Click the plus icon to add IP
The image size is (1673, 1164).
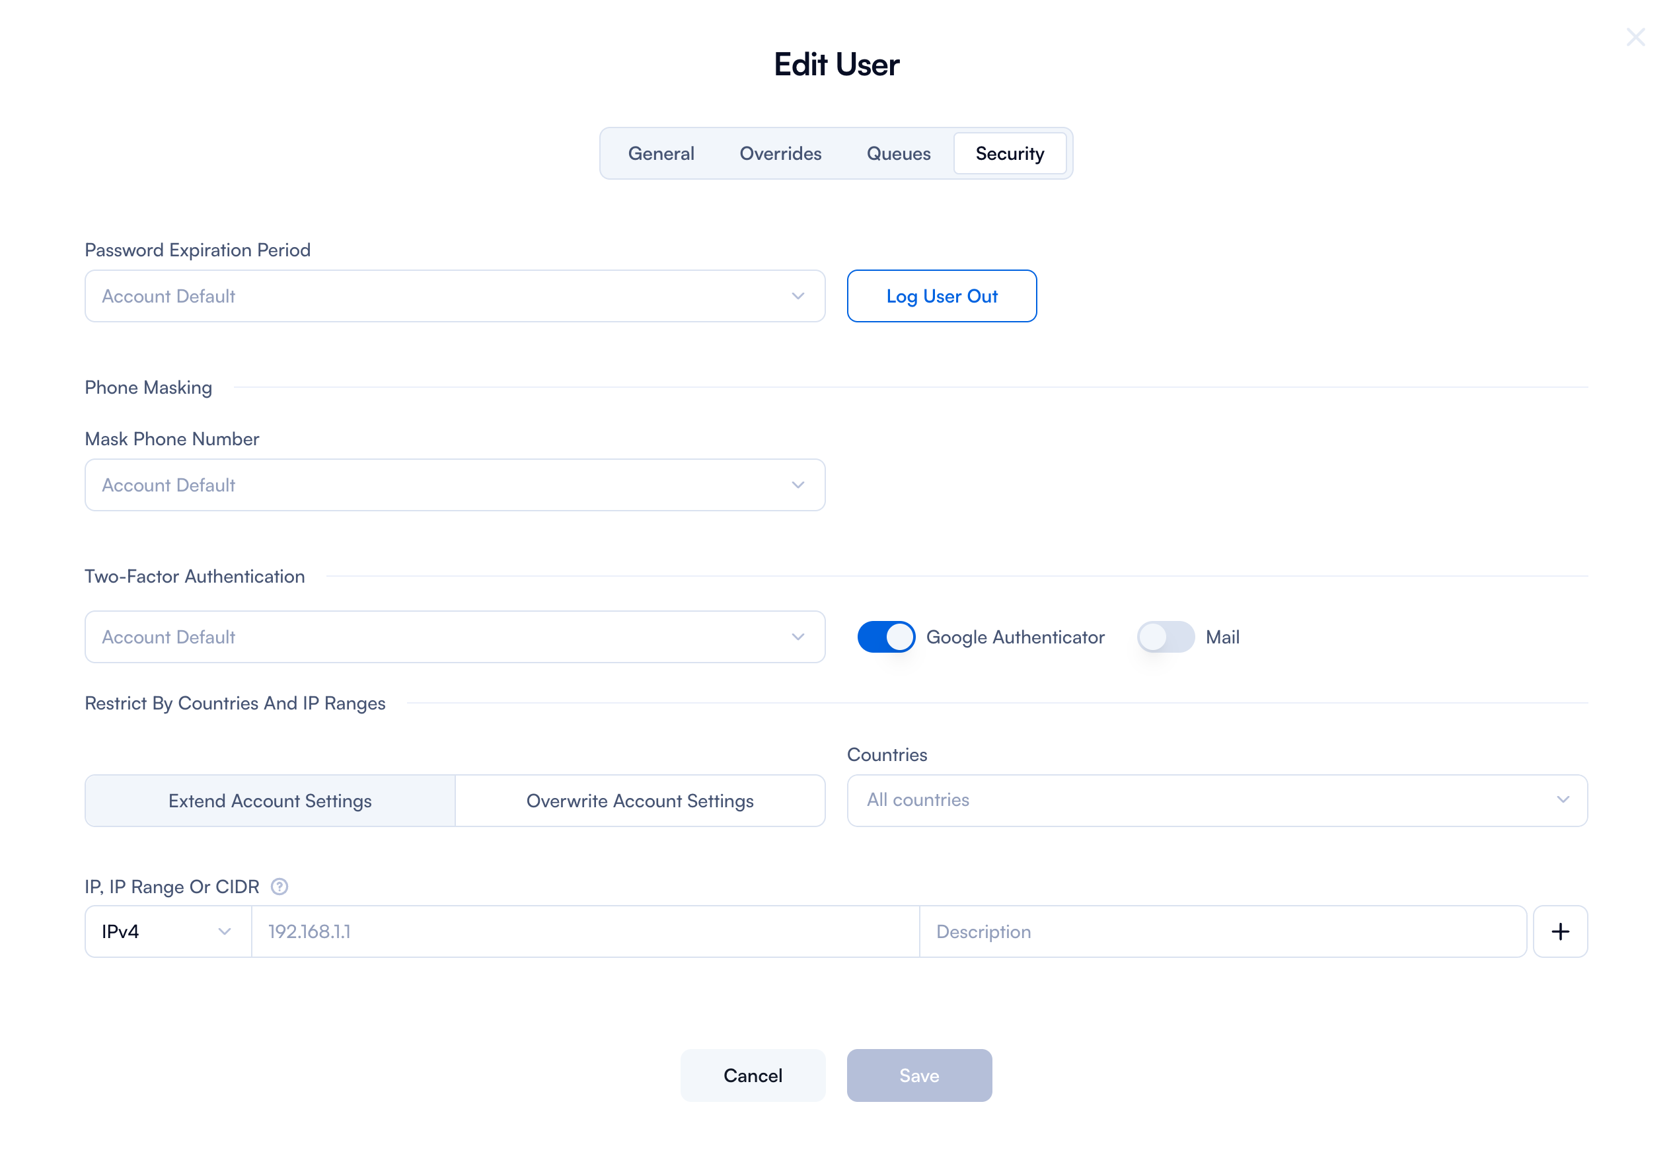1559,931
